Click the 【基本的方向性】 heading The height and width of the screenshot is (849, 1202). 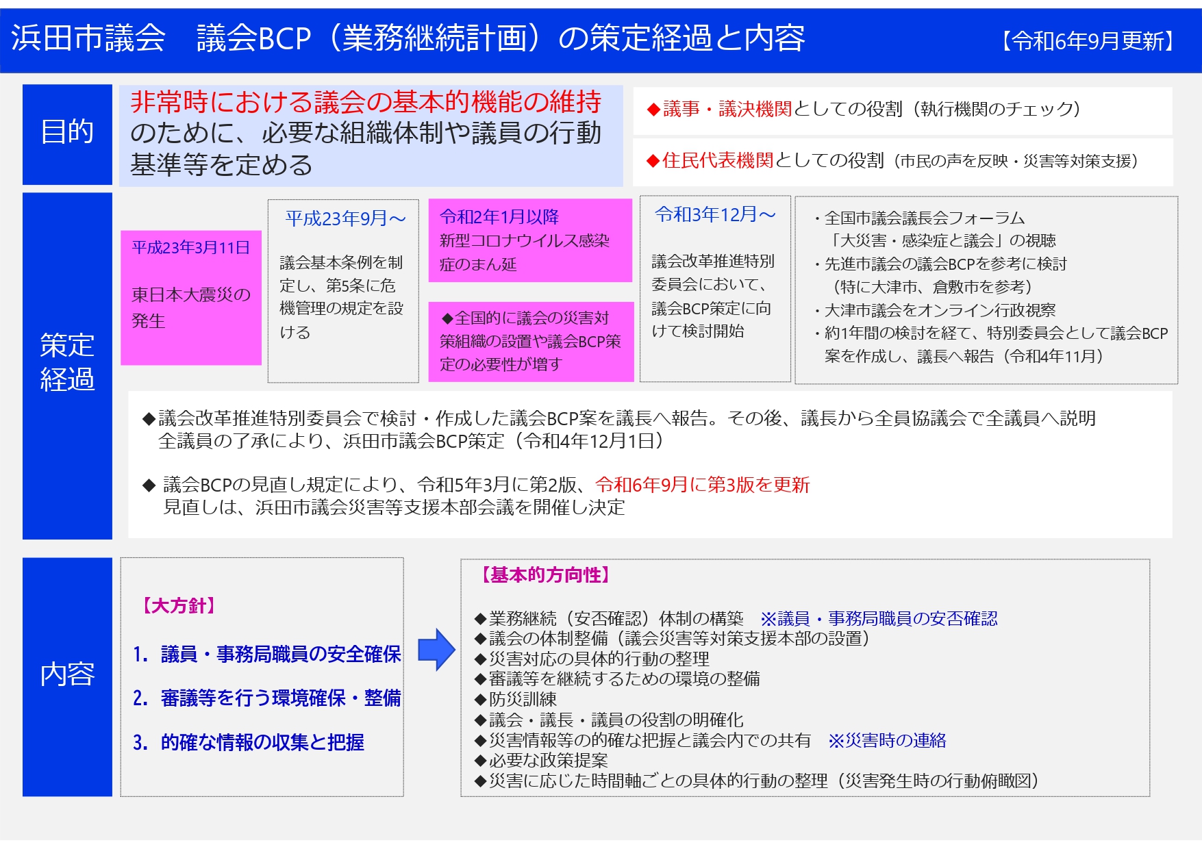click(545, 574)
